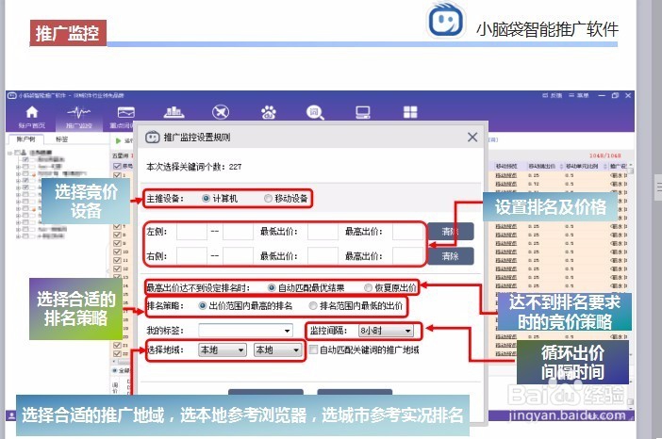
Task: Click the 右侧 最低出价 input field
Action: pyautogui.click(x=323, y=256)
